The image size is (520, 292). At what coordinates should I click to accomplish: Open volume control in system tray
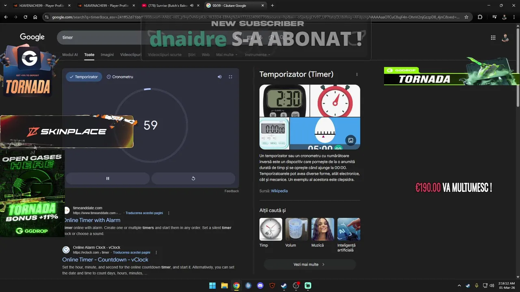[x=492, y=286]
